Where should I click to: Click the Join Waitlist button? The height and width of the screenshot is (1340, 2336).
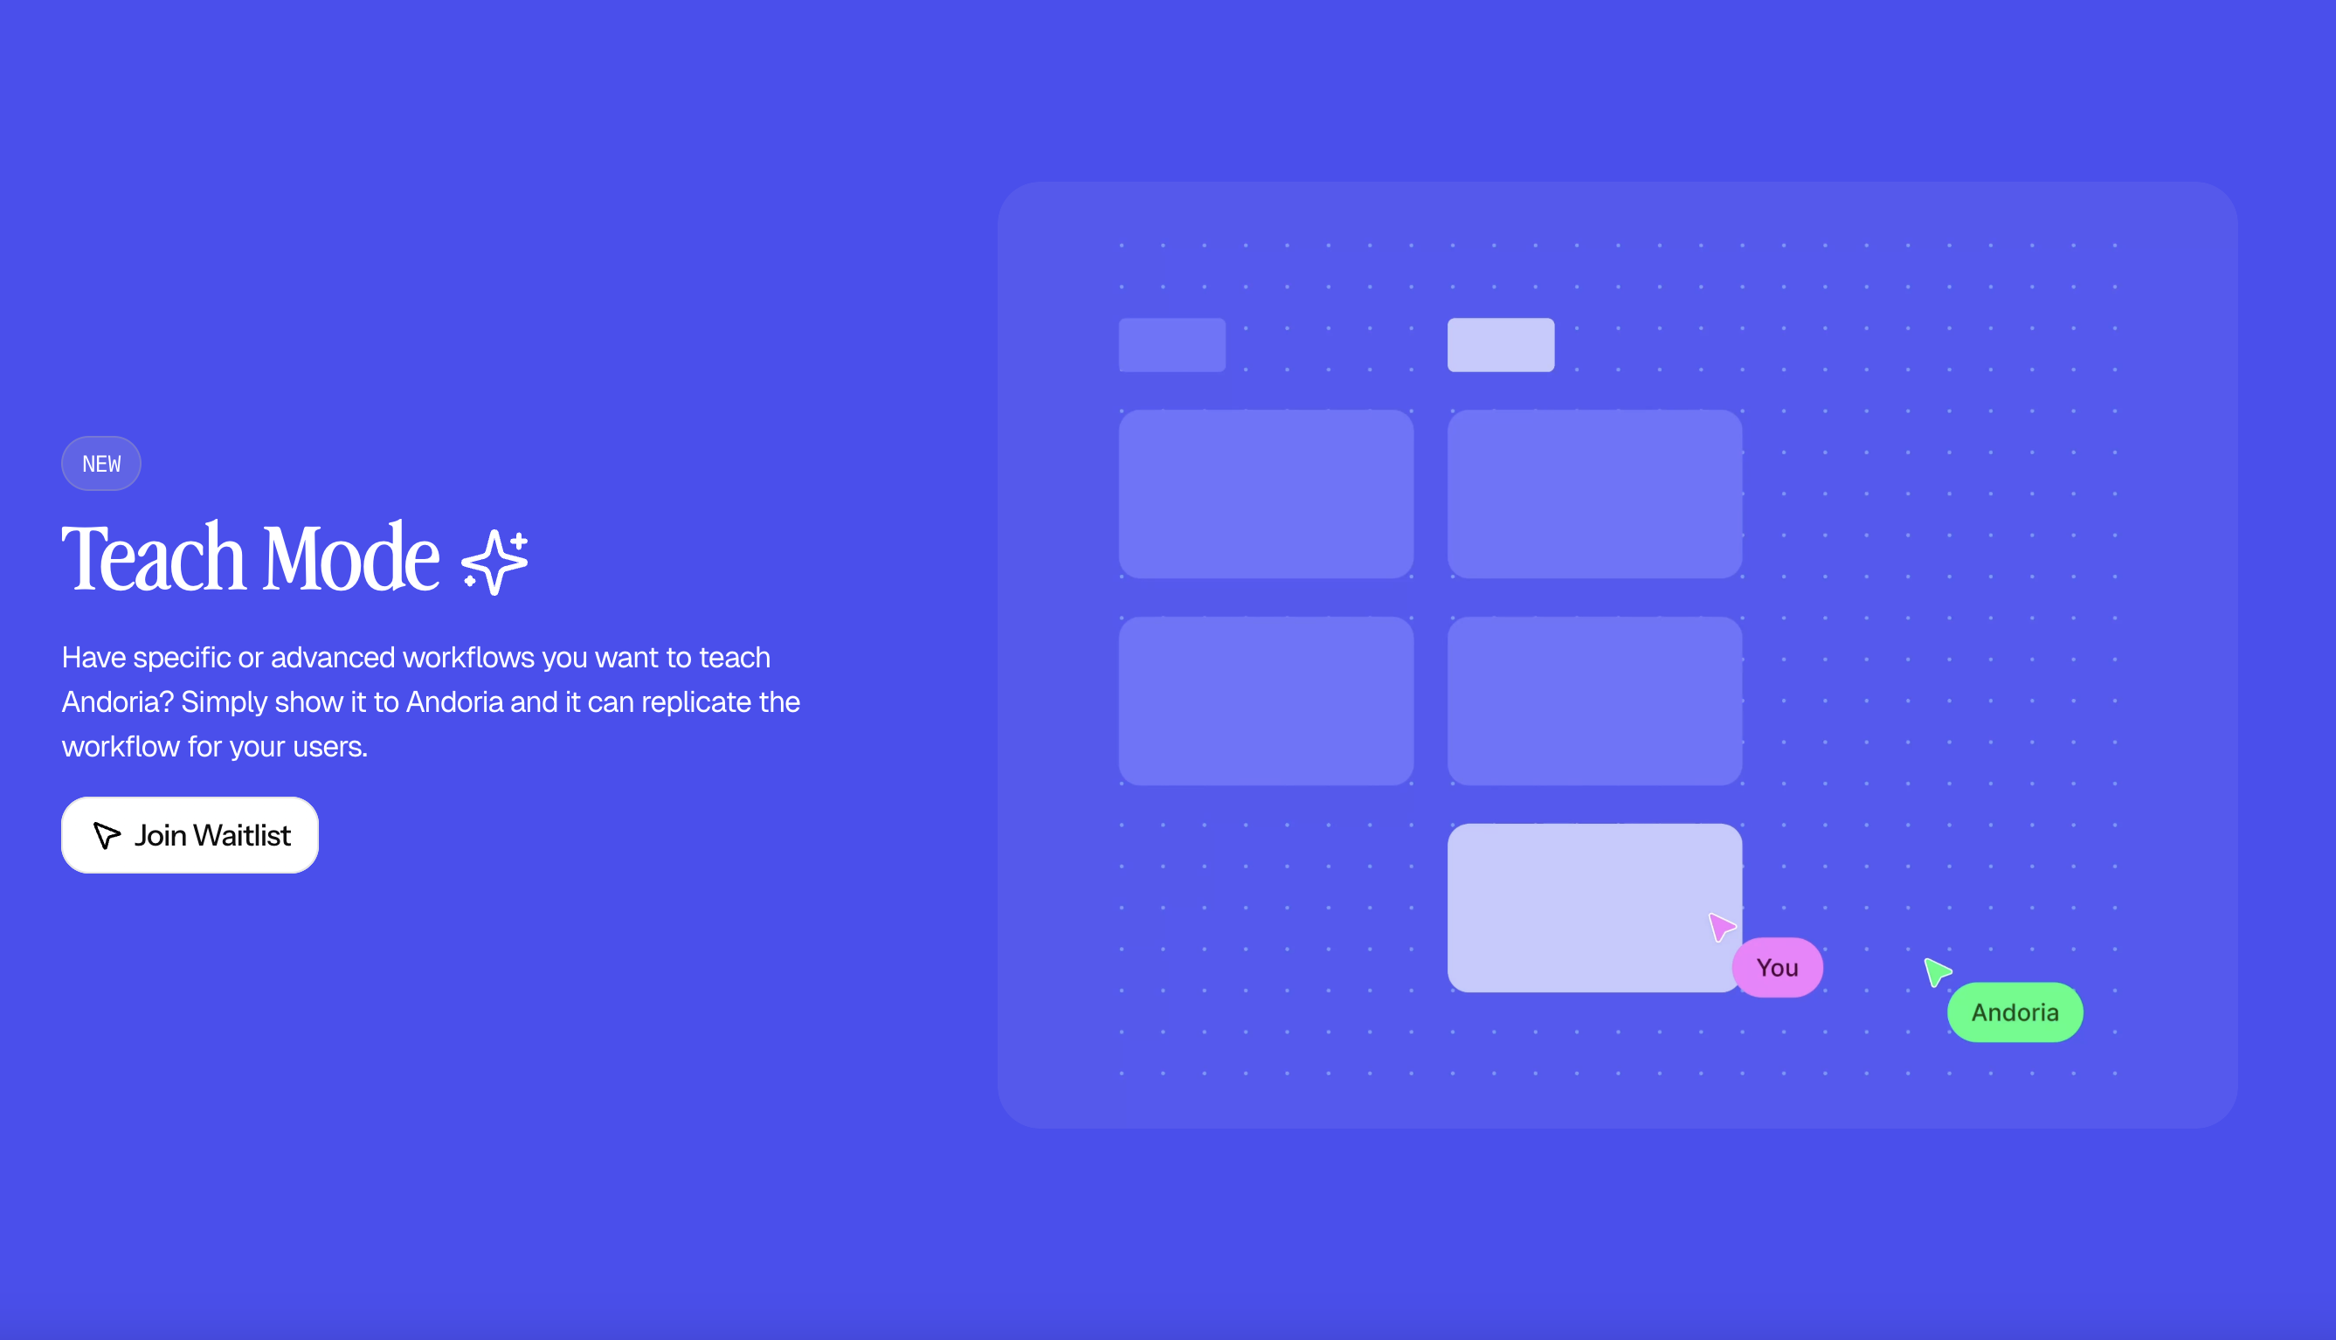pyautogui.click(x=190, y=834)
